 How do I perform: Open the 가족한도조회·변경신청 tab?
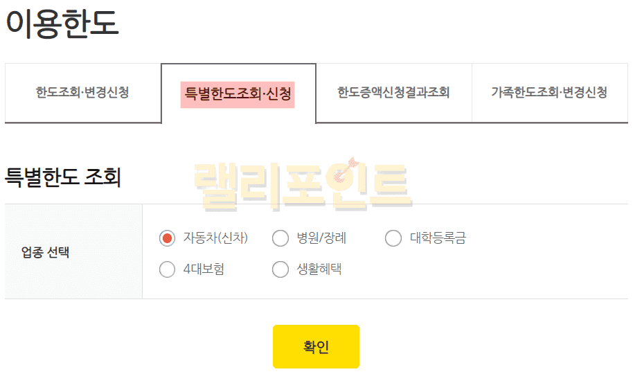pos(549,93)
